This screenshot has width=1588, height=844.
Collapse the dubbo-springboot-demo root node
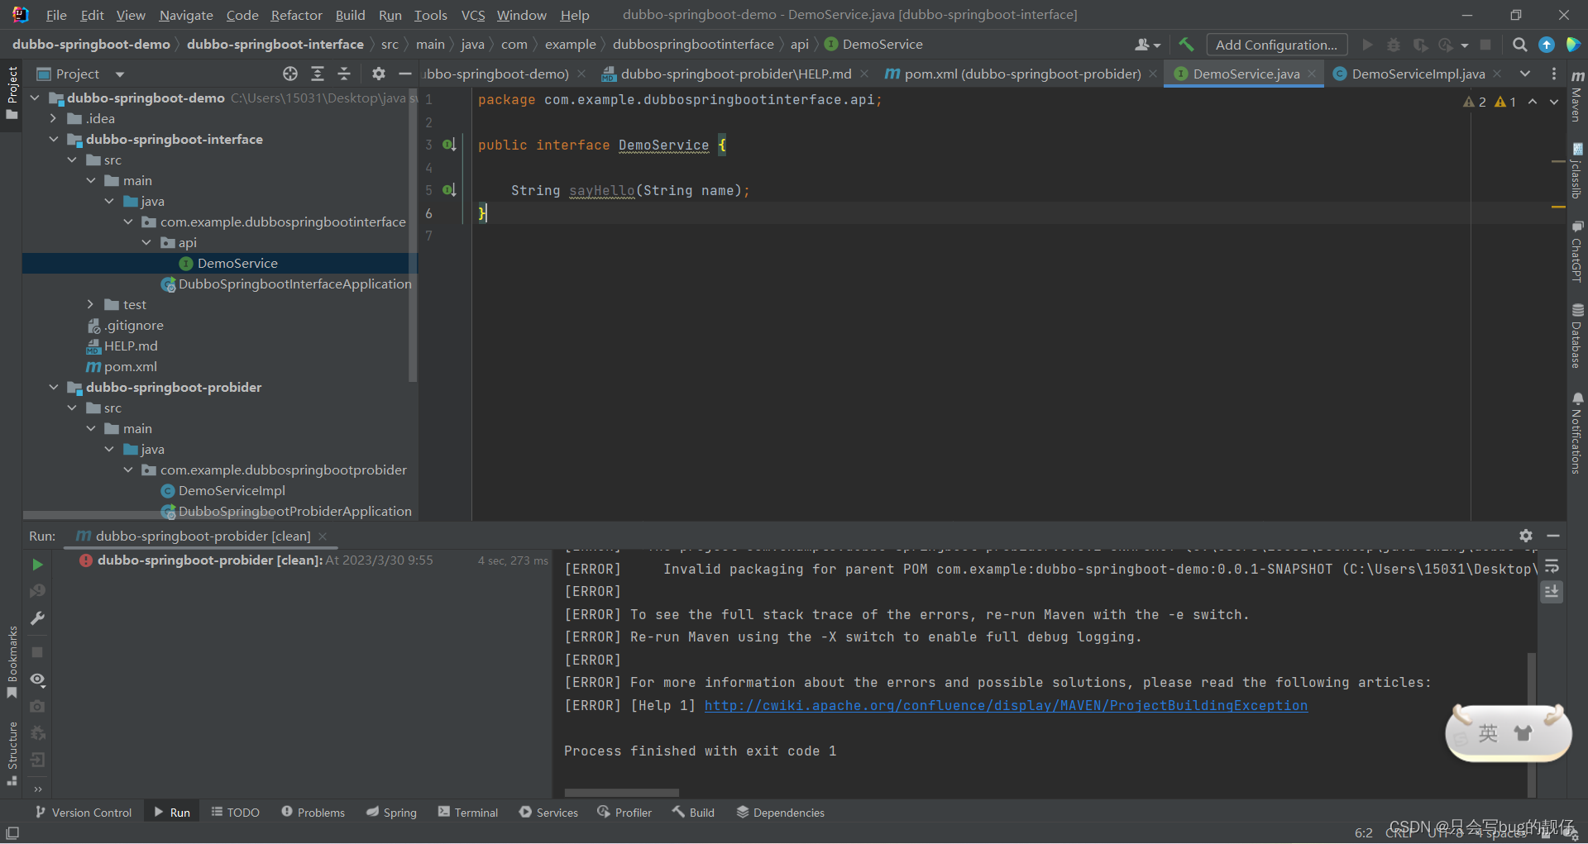[35, 98]
